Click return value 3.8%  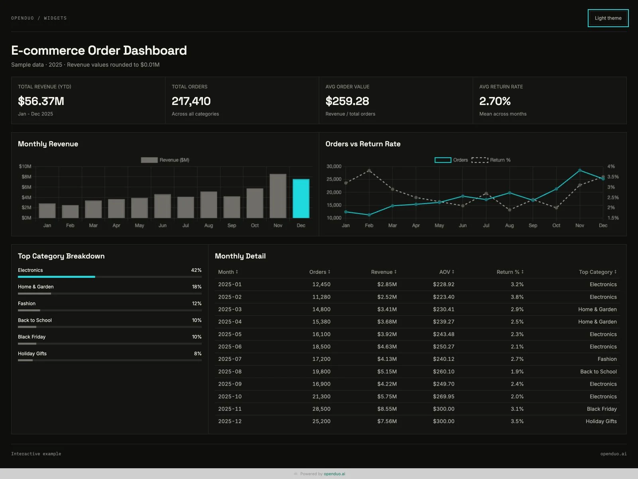coord(517,297)
